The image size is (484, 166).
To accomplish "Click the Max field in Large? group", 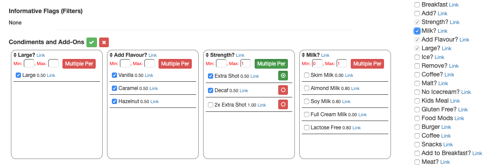I will (x=53, y=64).
